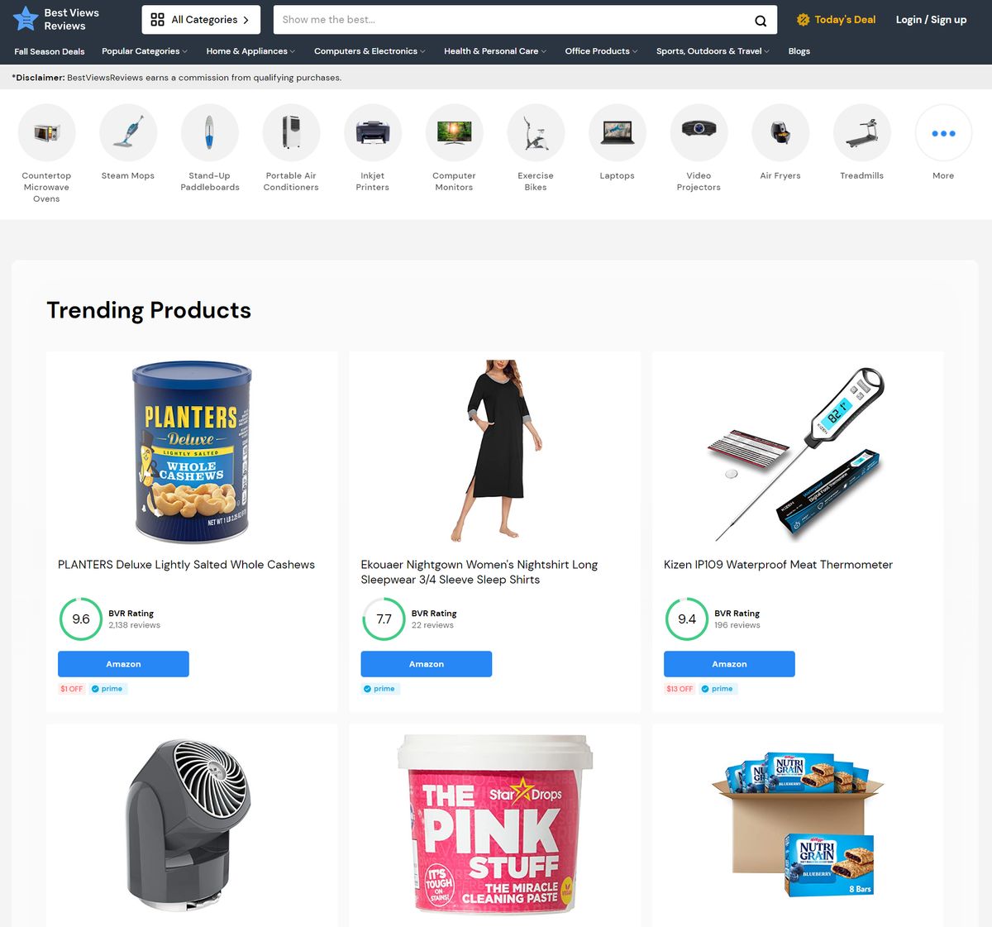Open Login / Sign up link
Image resolution: width=992 pixels, height=927 pixels.
931,20
